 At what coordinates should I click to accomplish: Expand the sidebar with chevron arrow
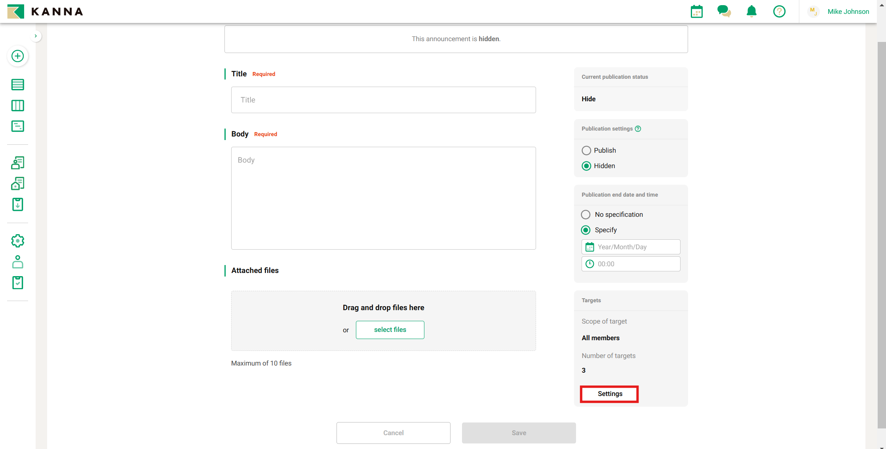tap(36, 36)
